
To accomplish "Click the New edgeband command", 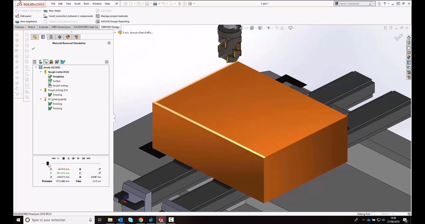I will [x=28, y=22].
